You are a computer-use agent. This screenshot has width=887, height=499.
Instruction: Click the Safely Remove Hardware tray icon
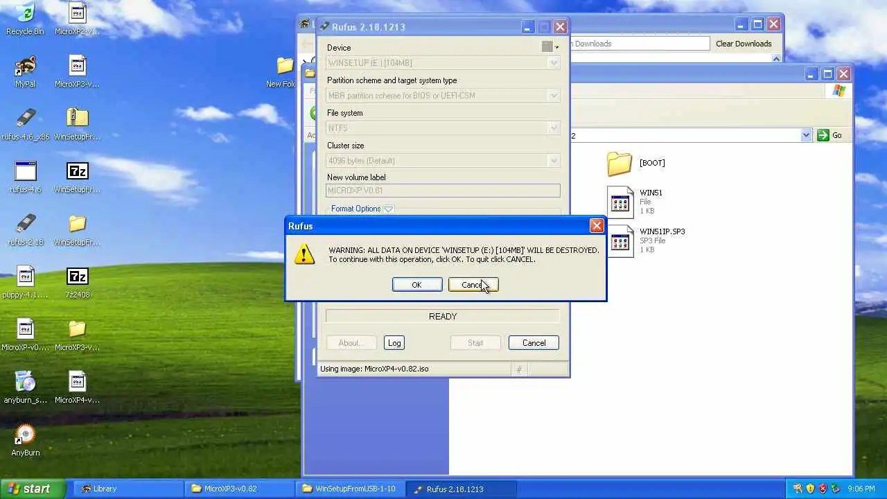[x=835, y=489]
